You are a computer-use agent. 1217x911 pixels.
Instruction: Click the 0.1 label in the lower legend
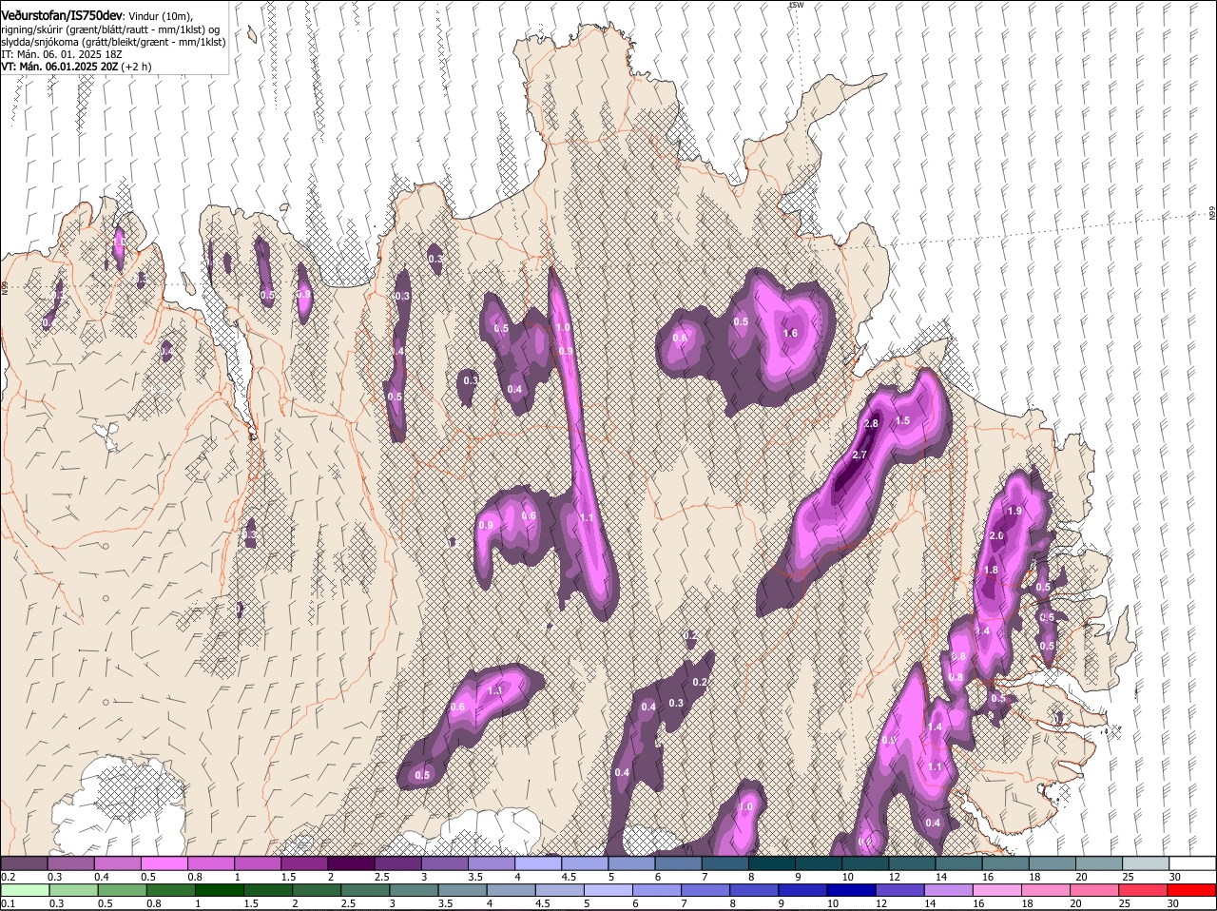click(8, 903)
